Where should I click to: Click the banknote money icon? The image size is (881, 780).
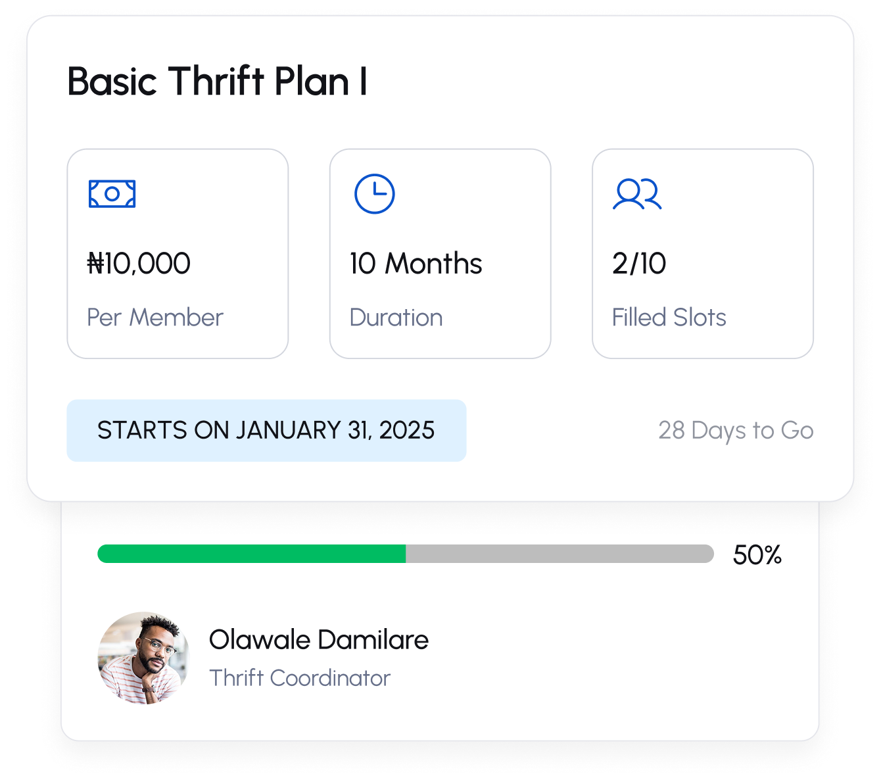[x=112, y=194]
